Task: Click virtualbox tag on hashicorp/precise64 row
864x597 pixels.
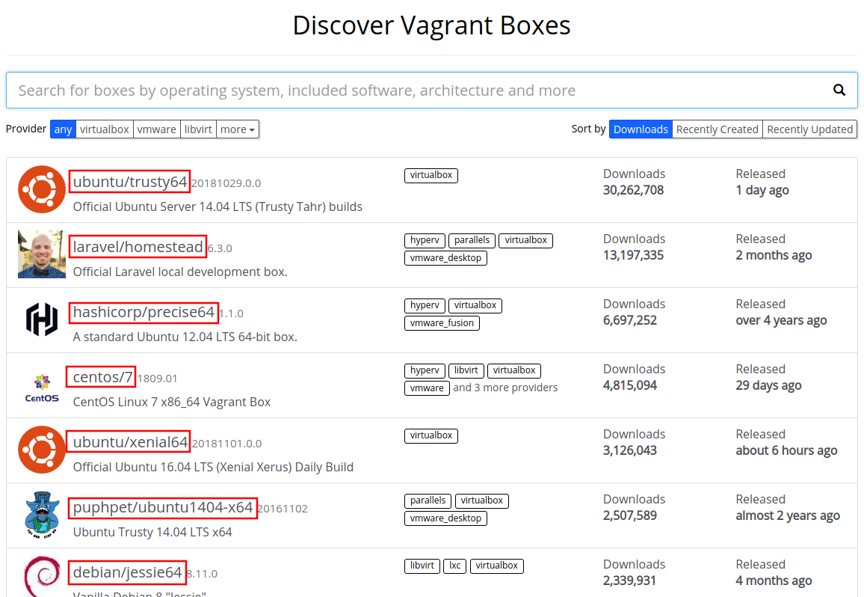Action: click(x=475, y=306)
